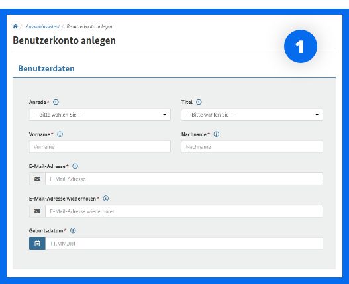Focus the Geburtsdatum date field
Viewport: 349px width, 284px height.
pyautogui.click(x=184, y=243)
